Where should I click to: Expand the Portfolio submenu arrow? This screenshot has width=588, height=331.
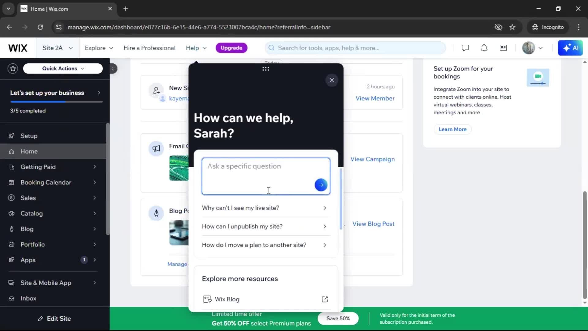click(x=95, y=245)
